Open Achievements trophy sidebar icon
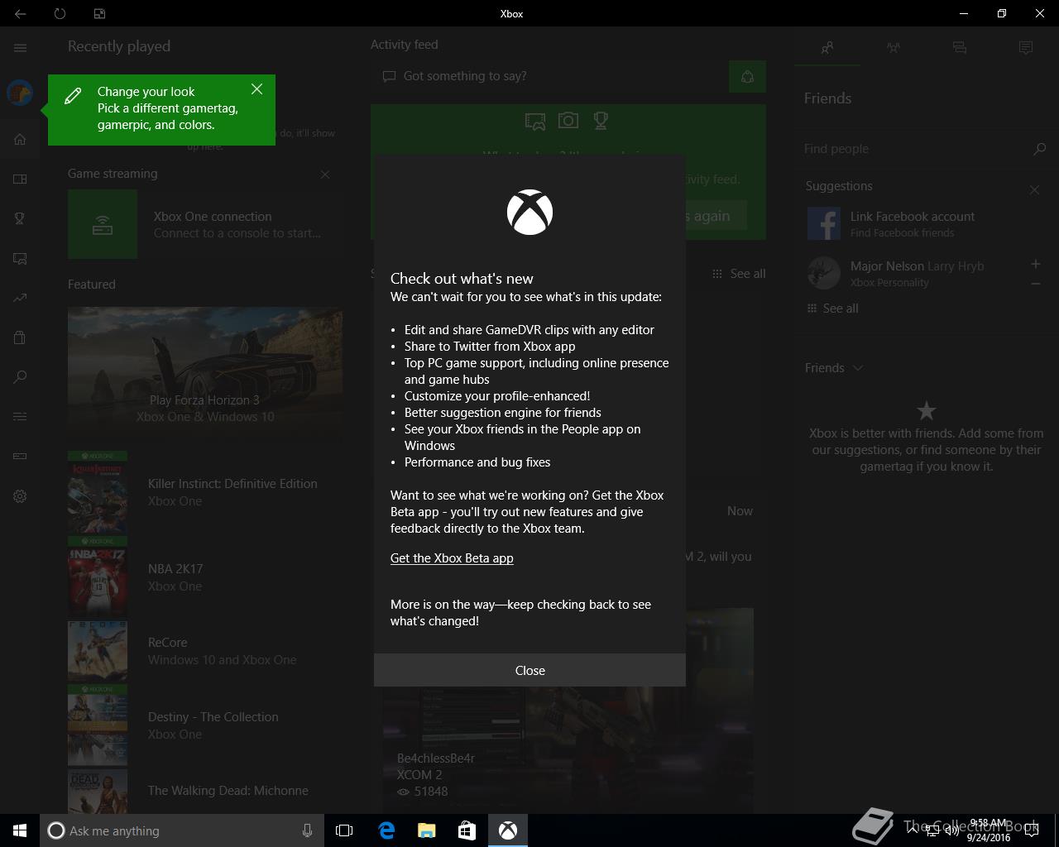 pos(20,218)
